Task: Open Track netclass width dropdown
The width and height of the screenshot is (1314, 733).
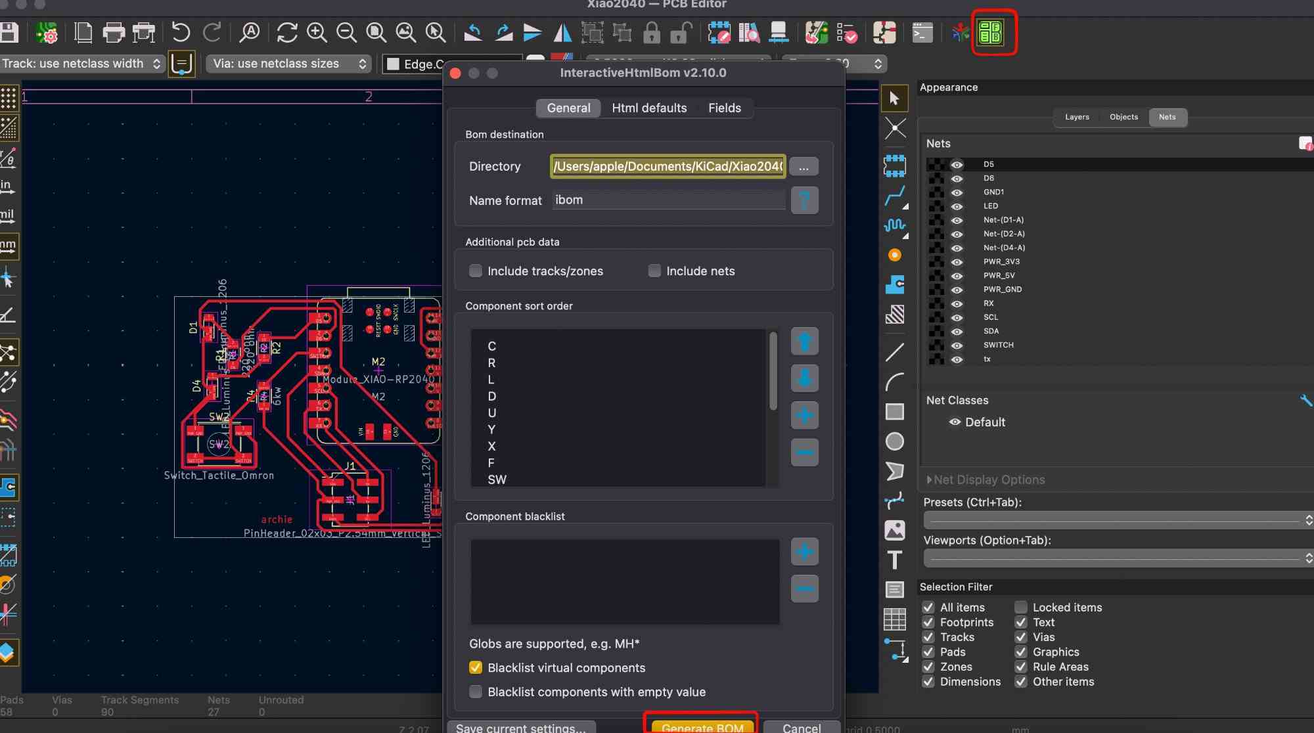Action: pos(82,64)
